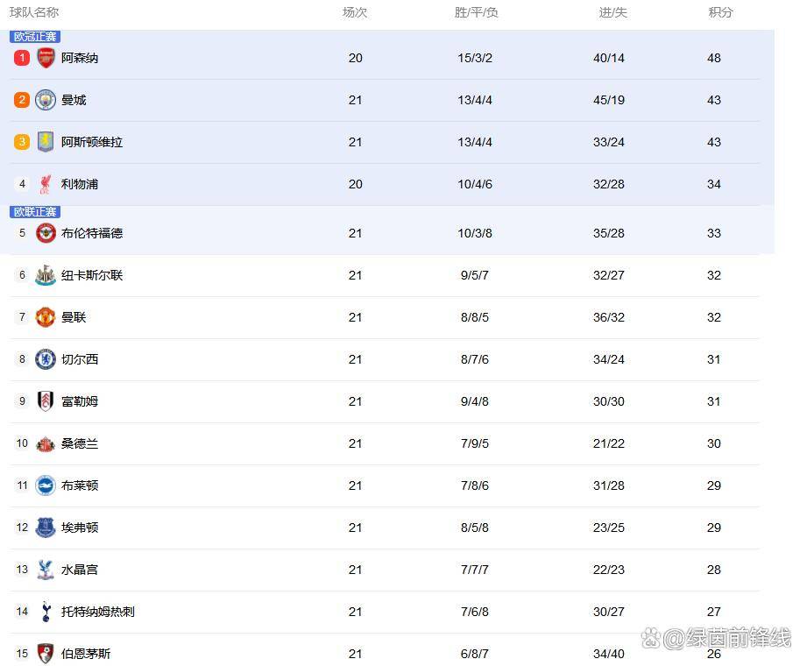807x666 pixels.
Task: Click the Chelsea club badge icon
Action: [46, 359]
